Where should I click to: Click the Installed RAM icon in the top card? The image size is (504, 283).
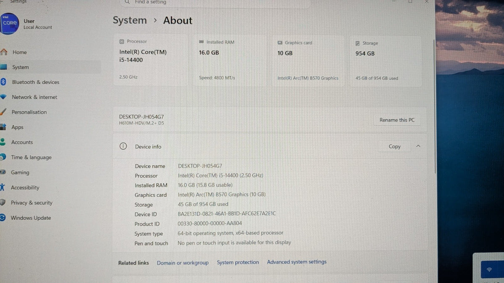pos(202,42)
